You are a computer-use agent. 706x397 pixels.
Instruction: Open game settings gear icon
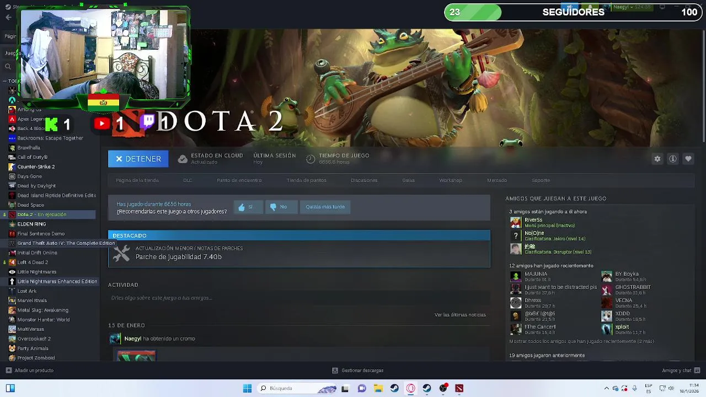tap(657, 159)
